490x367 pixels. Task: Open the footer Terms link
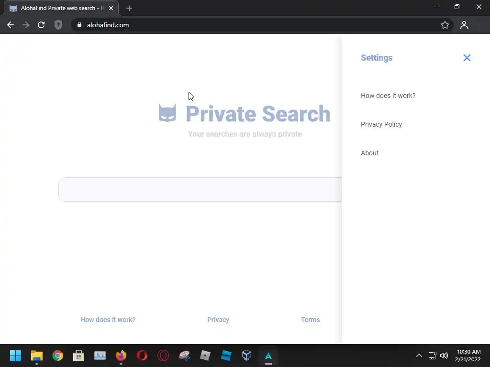point(310,320)
